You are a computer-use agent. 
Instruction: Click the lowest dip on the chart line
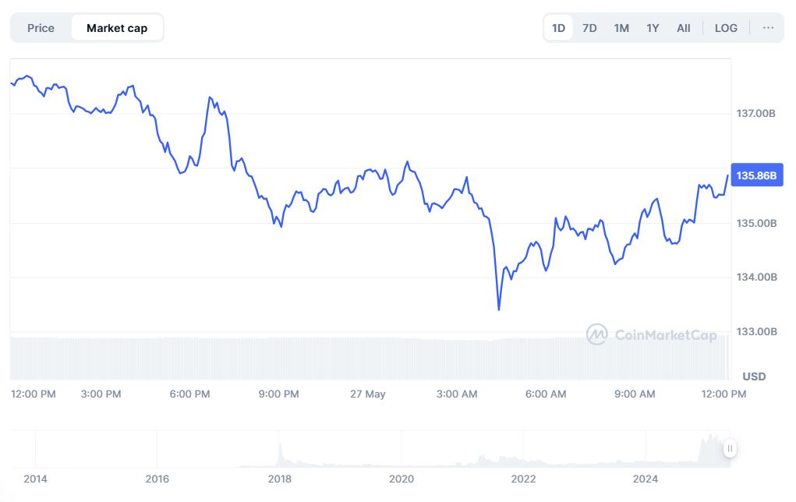499,309
